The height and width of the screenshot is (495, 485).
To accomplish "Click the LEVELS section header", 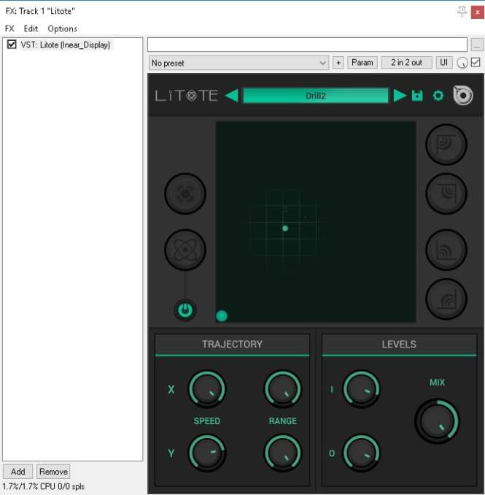I will tap(399, 345).
